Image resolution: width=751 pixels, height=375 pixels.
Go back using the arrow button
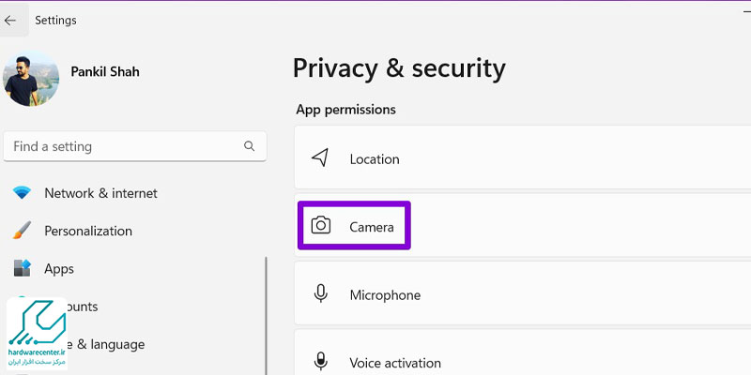click(9, 21)
